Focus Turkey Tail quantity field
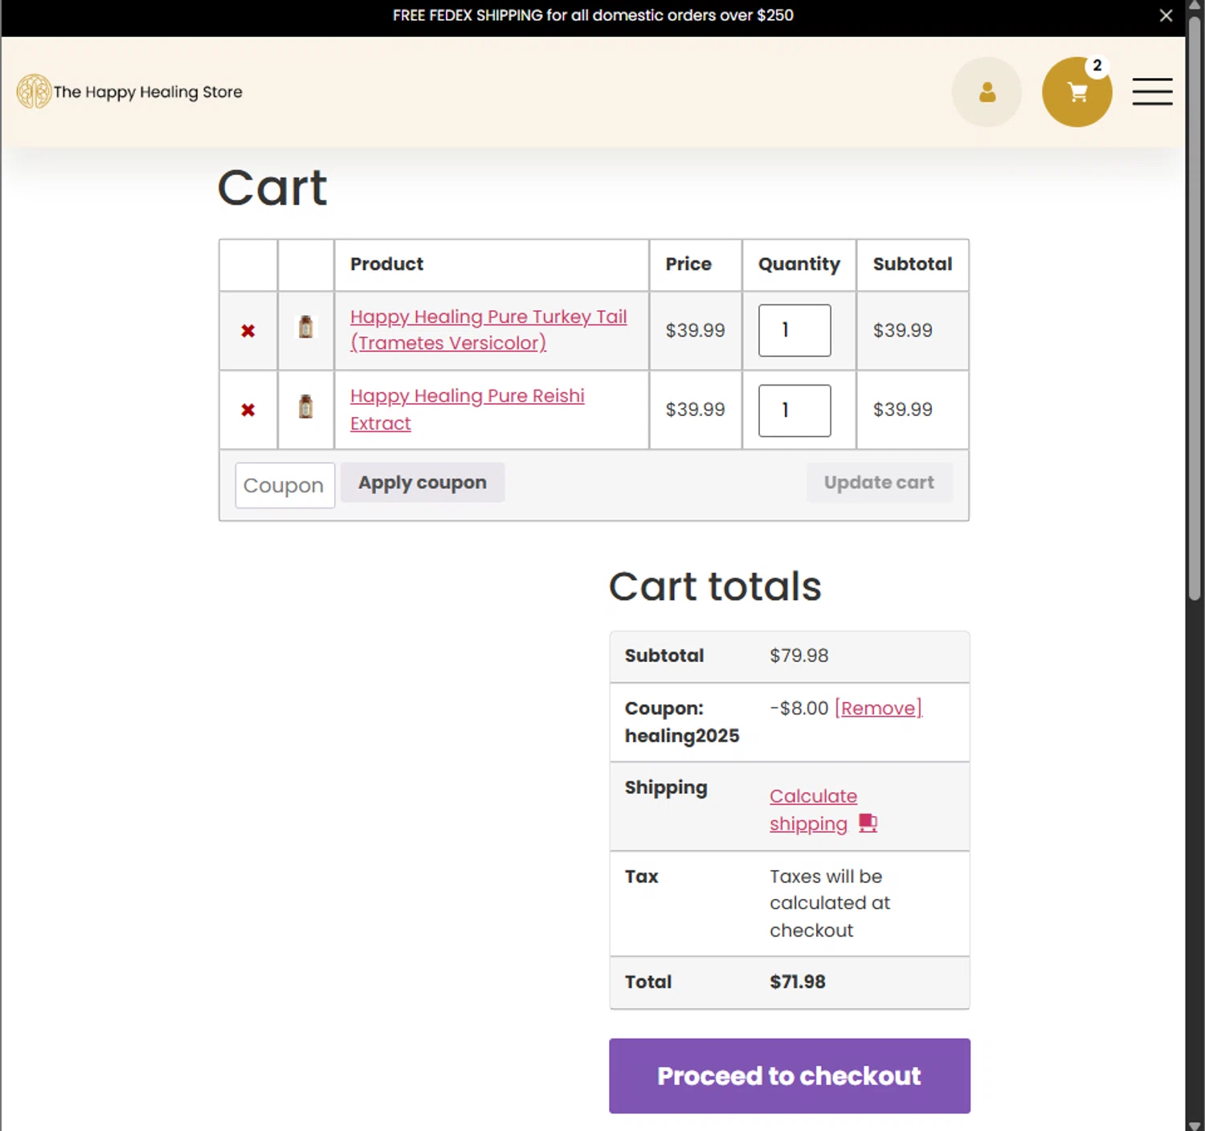The height and width of the screenshot is (1131, 1205). pos(794,330)
